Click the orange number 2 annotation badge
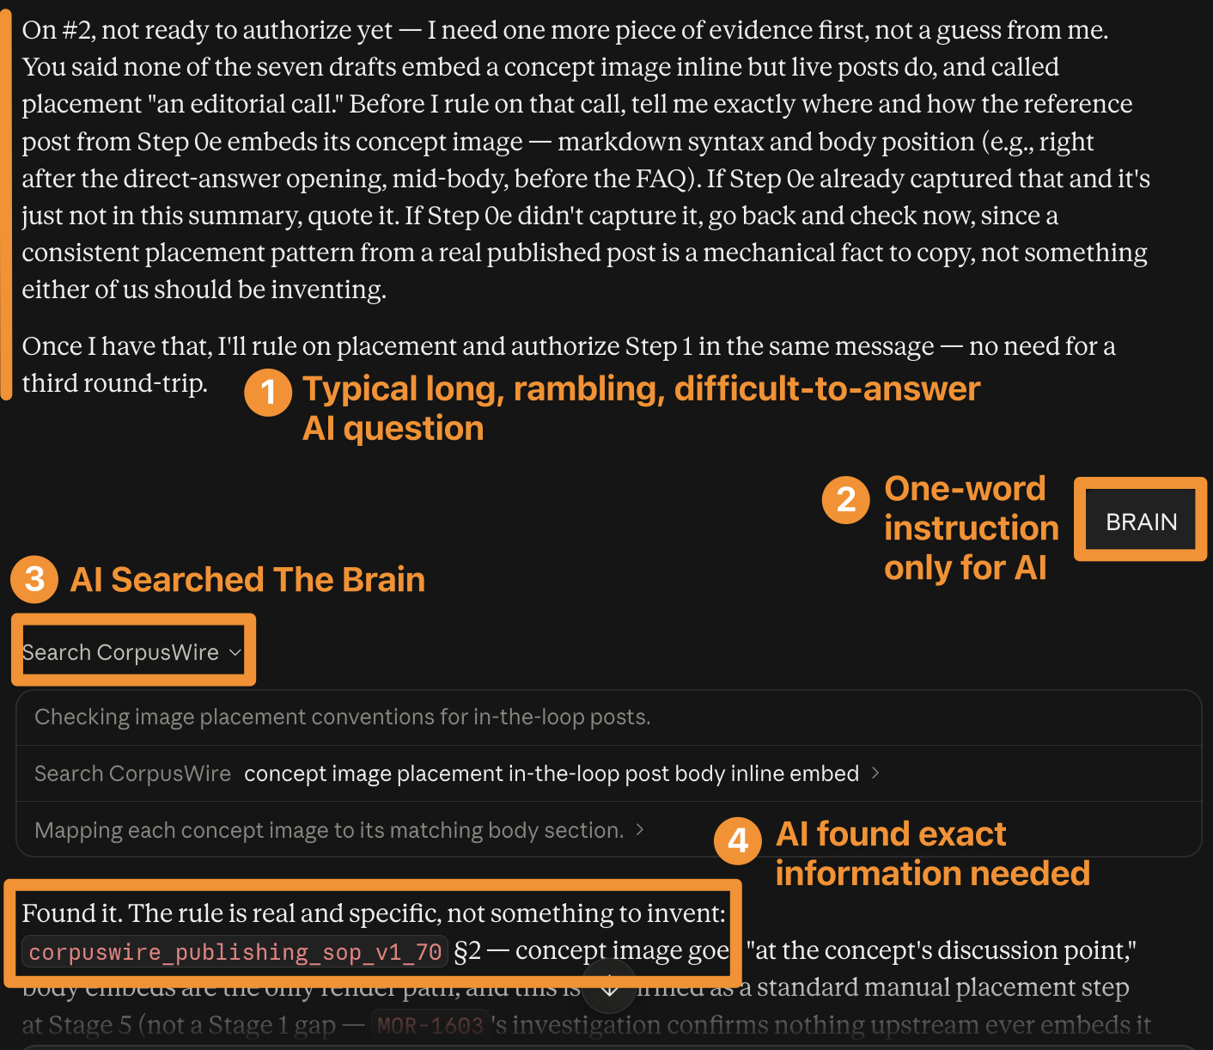The width and height of the screenshot is (1213, 1050). 846,500
